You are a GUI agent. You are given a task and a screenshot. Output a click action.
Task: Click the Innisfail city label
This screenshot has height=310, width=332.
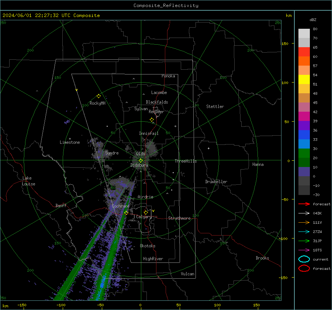[149, 133]
